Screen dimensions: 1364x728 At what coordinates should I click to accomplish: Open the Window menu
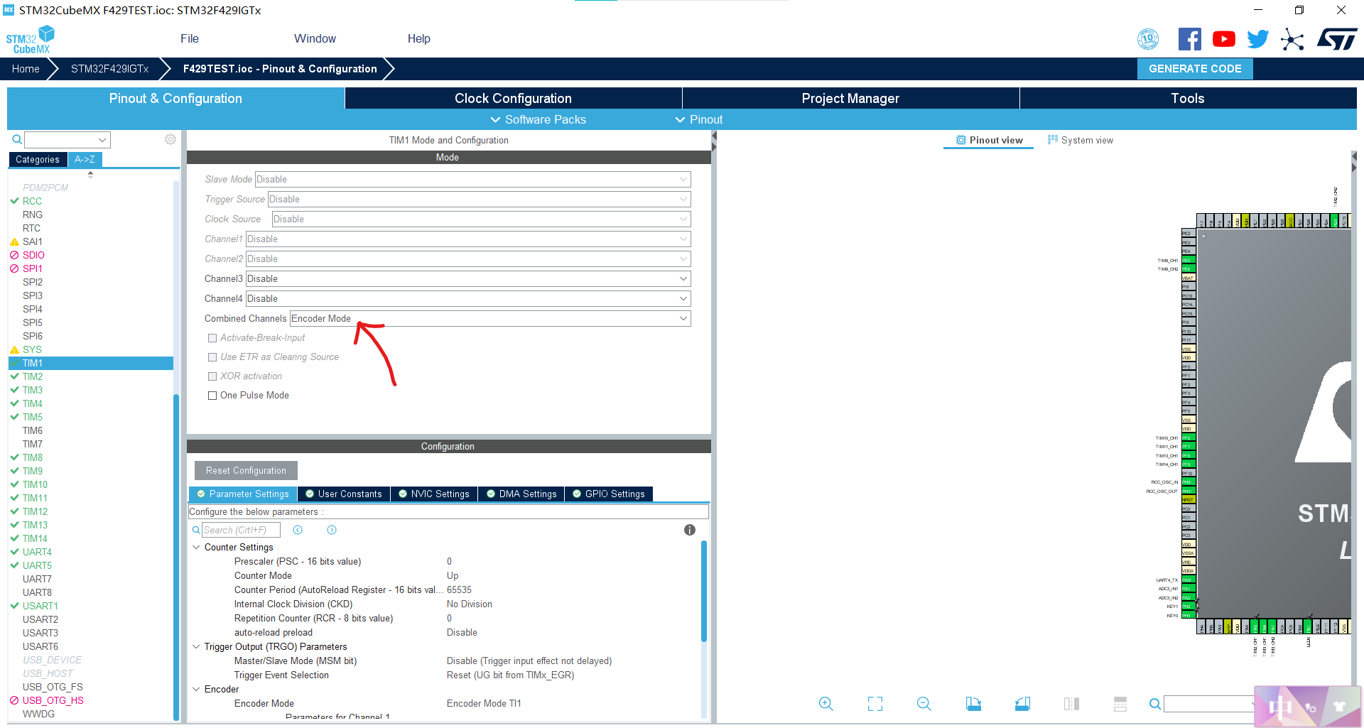315,38
